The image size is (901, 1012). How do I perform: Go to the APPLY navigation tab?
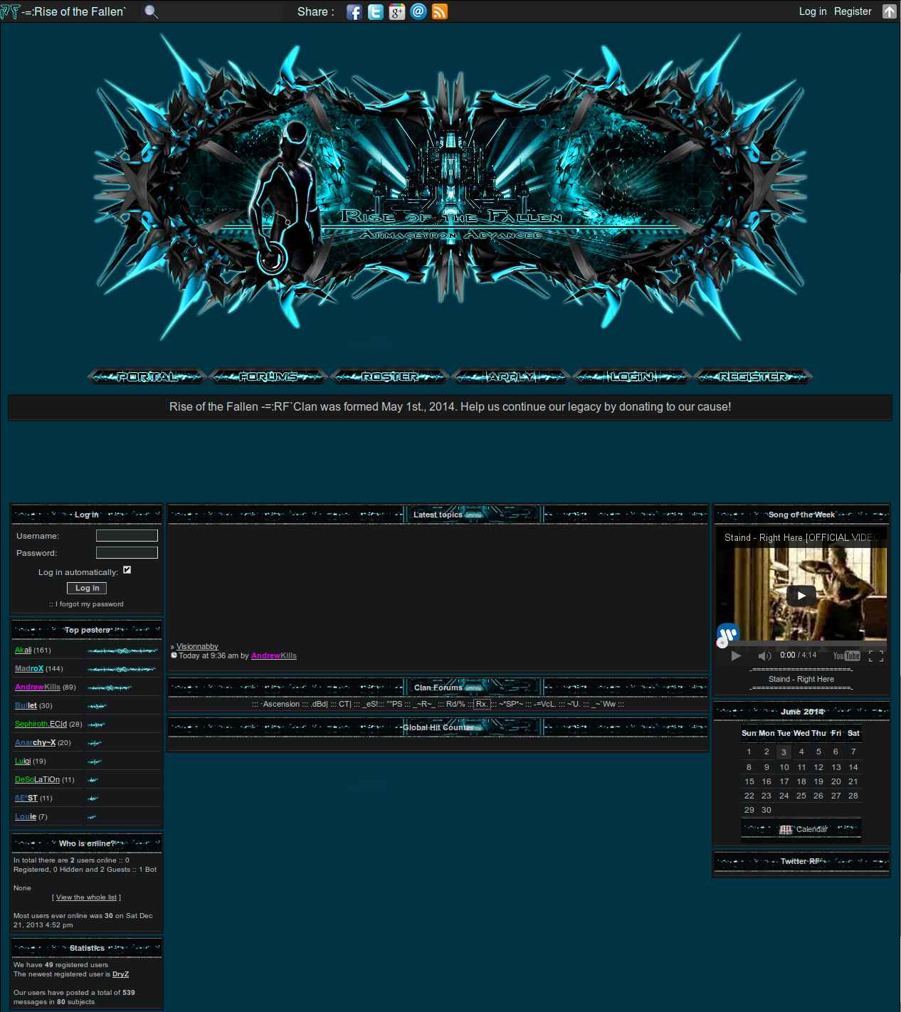click(511, 376)
